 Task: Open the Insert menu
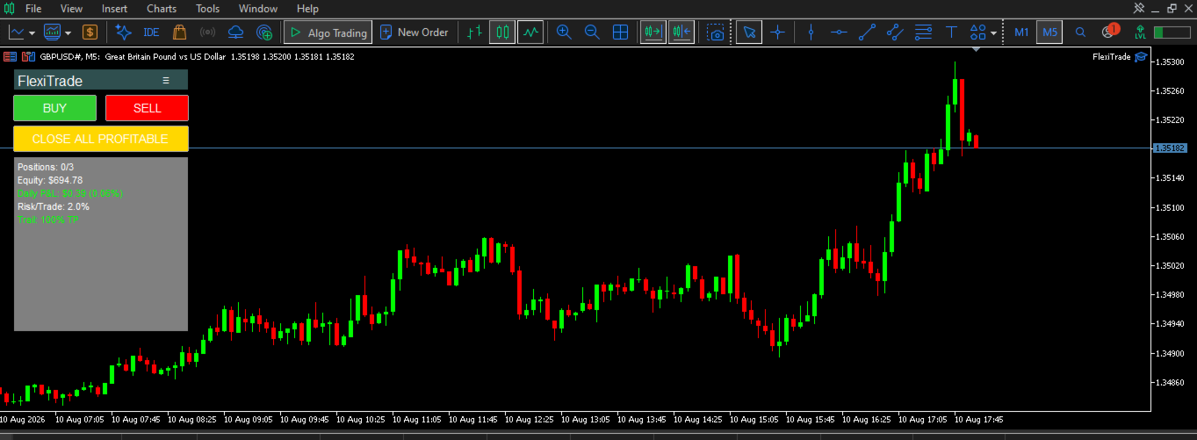click(x=114, y=9)
